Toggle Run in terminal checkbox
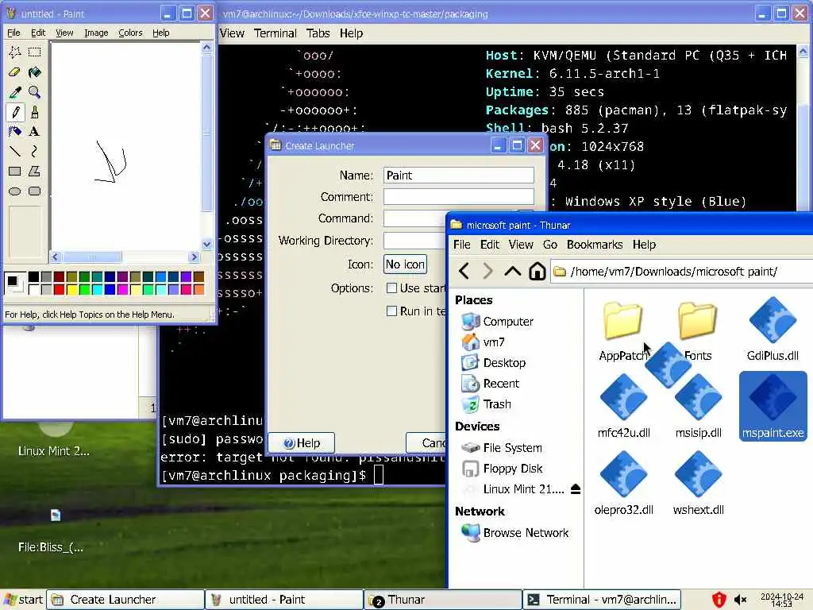 point(392,311)
